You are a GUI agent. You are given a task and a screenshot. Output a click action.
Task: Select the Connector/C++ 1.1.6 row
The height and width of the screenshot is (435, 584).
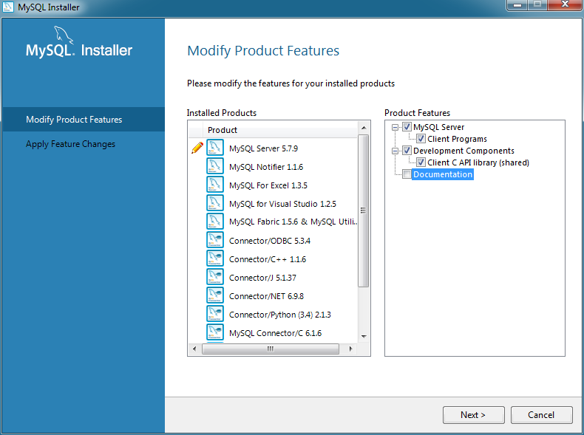click(273, 258)
